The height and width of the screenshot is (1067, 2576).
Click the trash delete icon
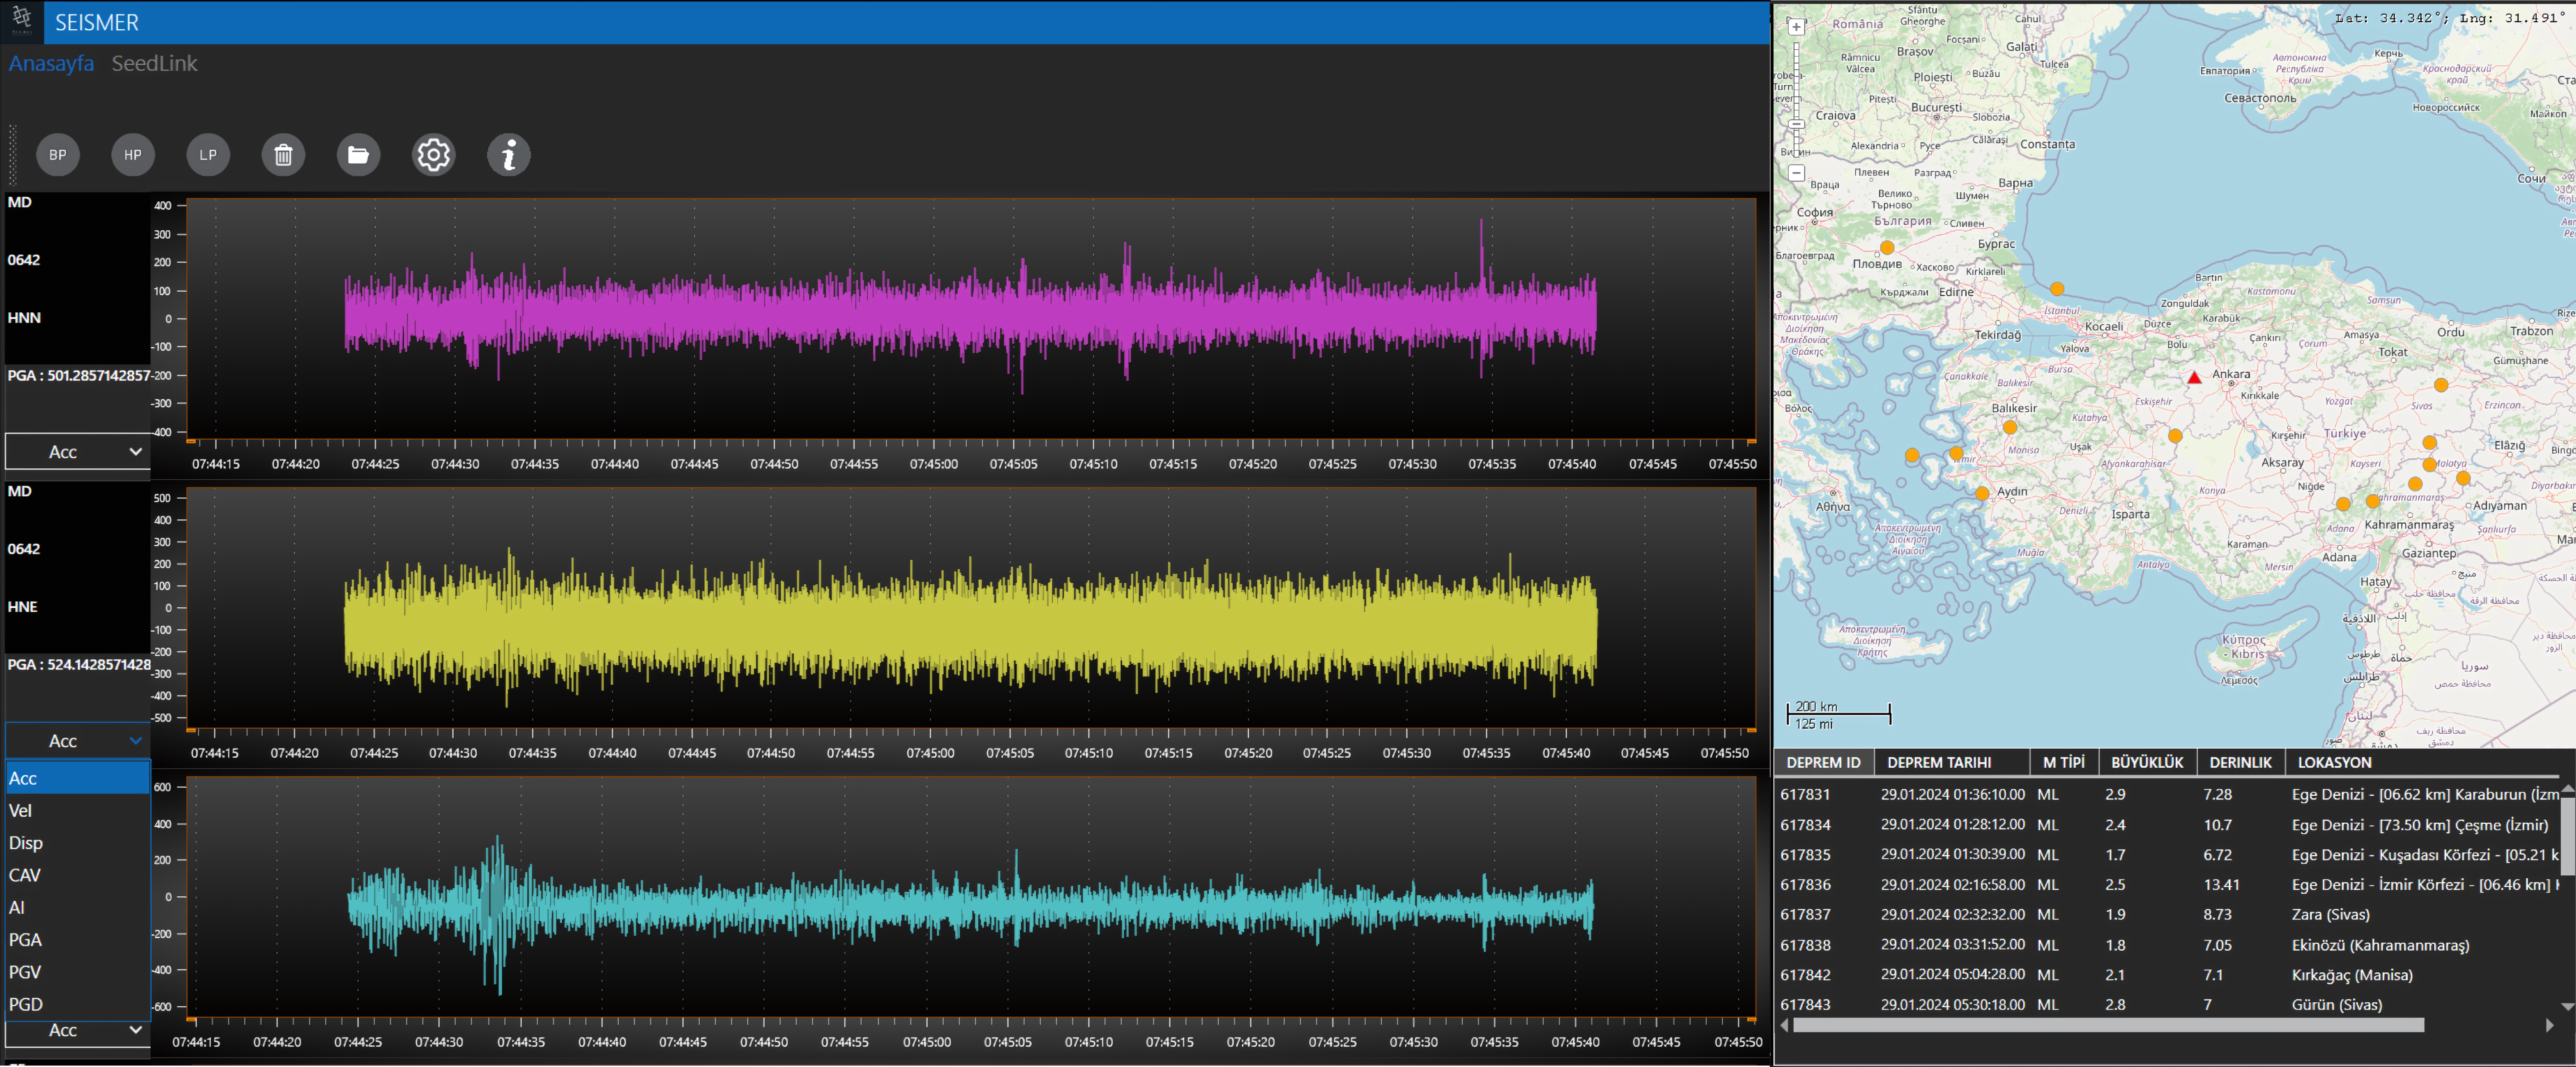click(x=283, y=155)
